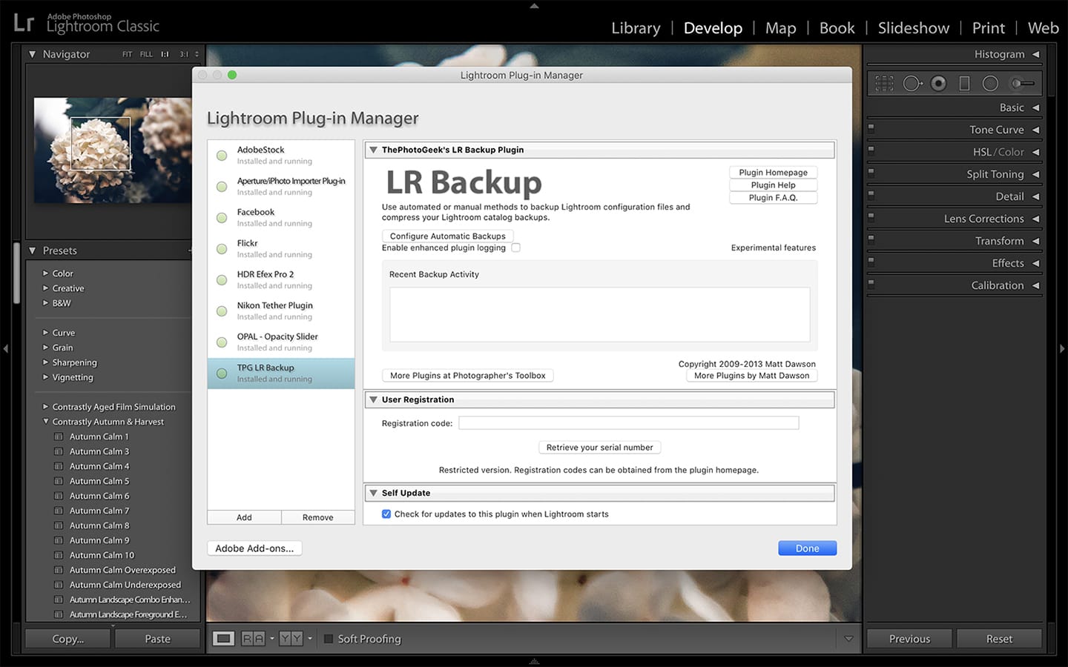Open the Book module
This screenshot has height=667, width=1068.
pos(837,28)
